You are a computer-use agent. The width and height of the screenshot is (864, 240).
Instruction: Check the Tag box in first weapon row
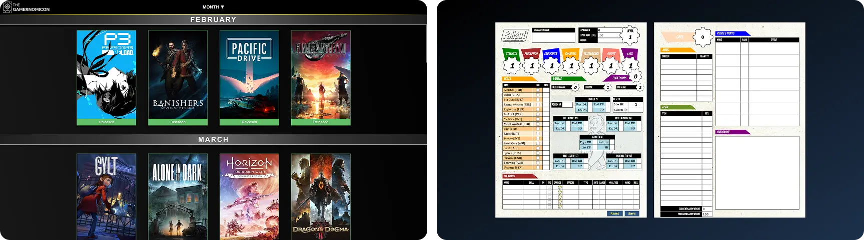click(549, 188)
